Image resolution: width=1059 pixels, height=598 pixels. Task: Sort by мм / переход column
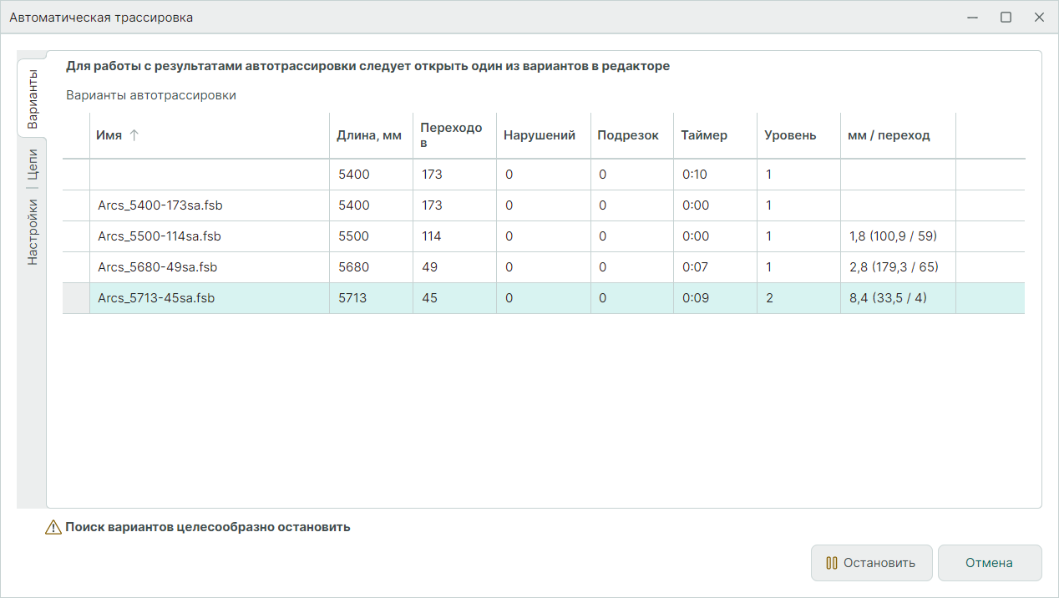point(889,135)
